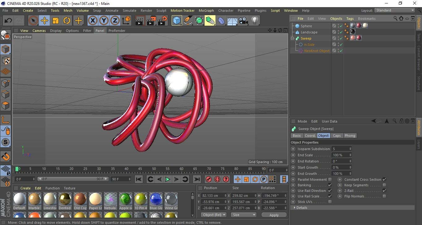
Task: Click the record active objects button
Action: (209, 179)
